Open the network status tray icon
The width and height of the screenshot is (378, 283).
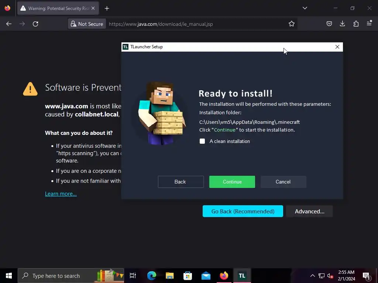[322, 276]
